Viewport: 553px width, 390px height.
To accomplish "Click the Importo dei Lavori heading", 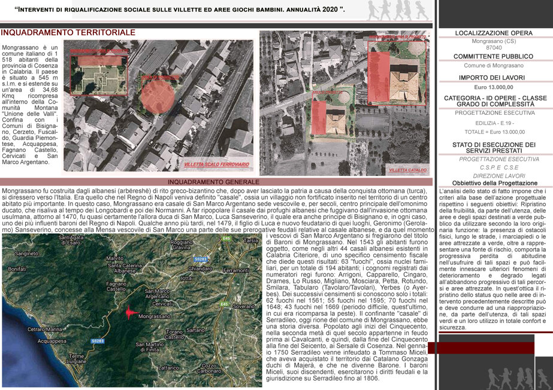I will click(x=492, y=77).
